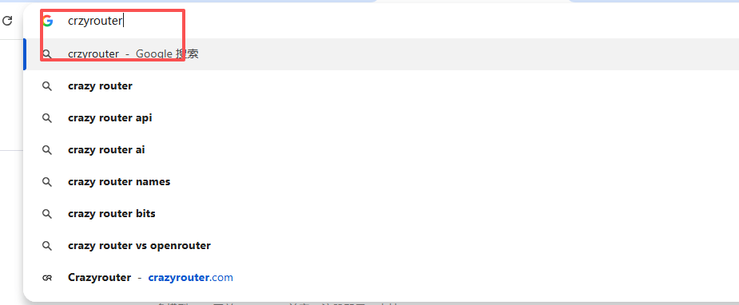Viewport: 739px width, 305px height.
Task: Select 'crazy router bits' suggestion
Action: coord(381,214)
